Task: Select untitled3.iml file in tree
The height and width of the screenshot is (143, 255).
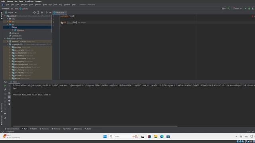Action: (x=16, y=36)
